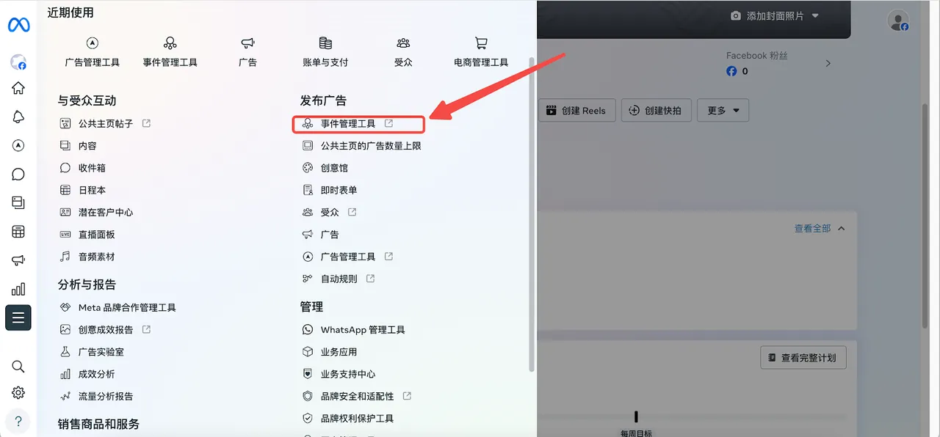Open 事件管理工具 under 发布广告
Screen dimensions: 940x437
358,124
